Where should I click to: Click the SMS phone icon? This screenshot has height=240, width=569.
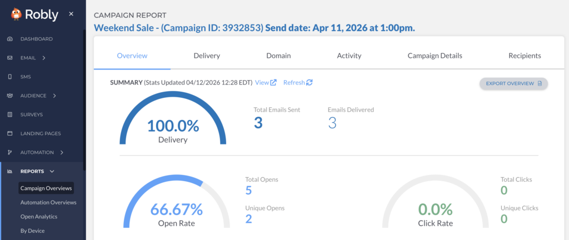[x=10, y=77]
